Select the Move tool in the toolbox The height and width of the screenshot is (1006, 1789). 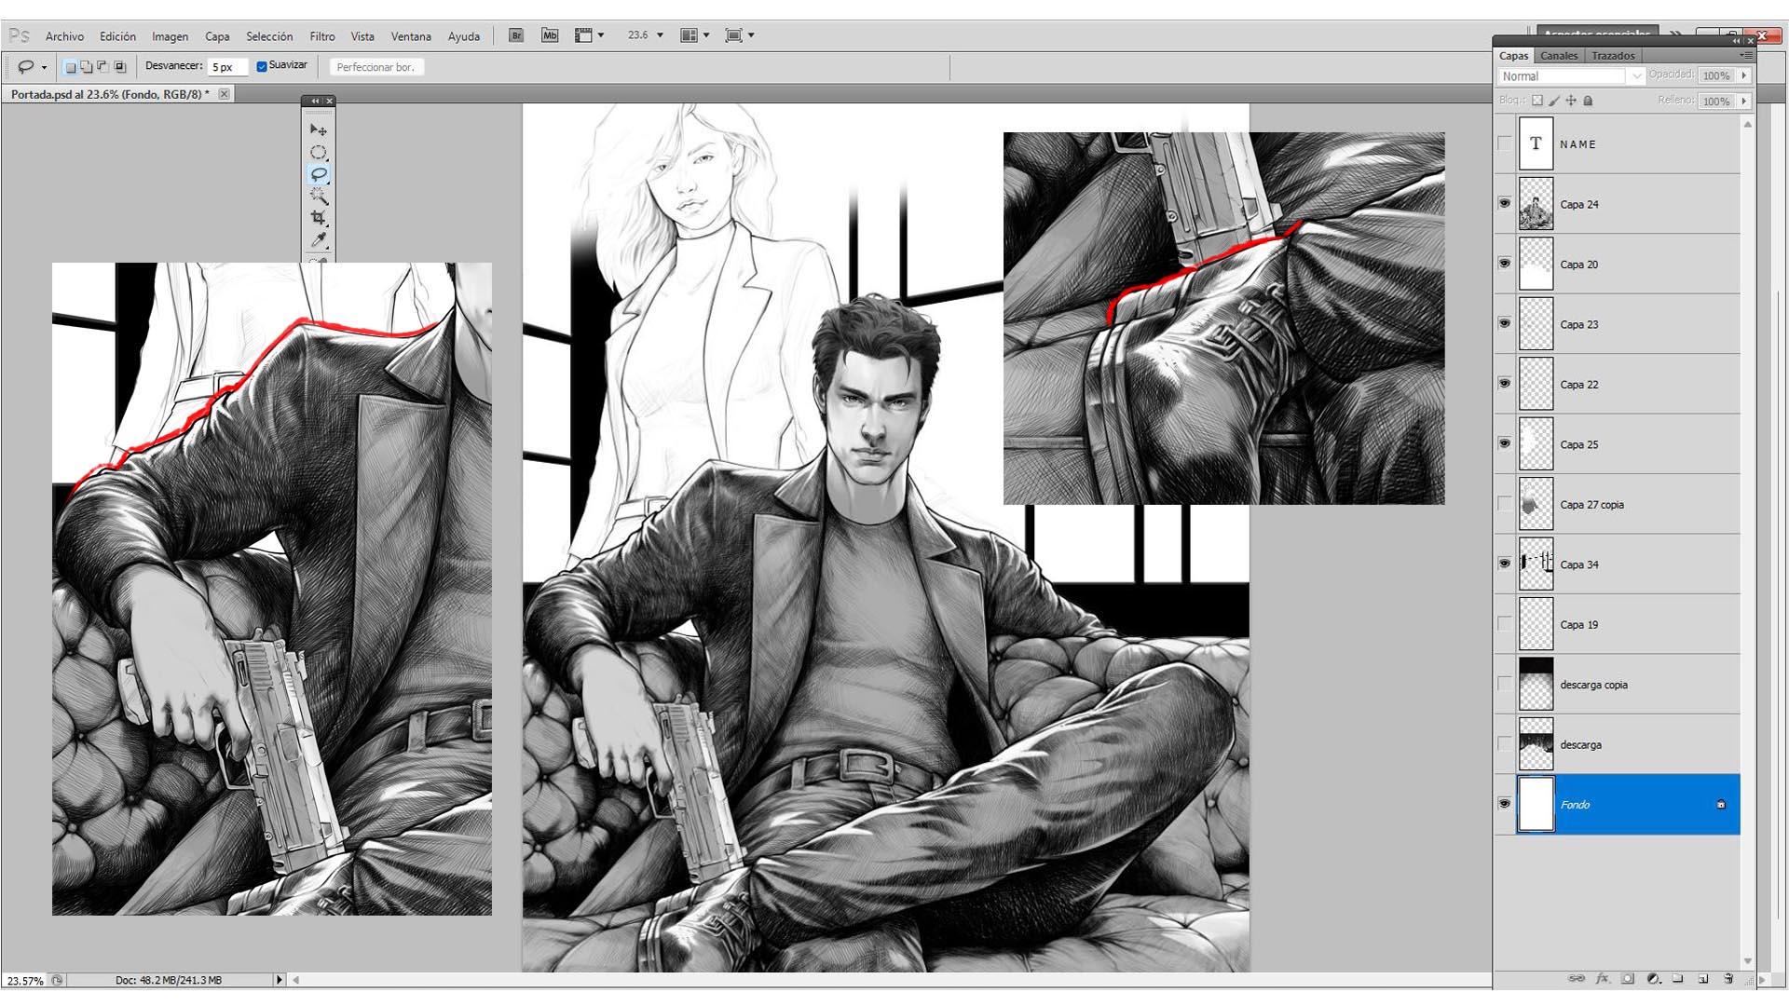point(319,129)
